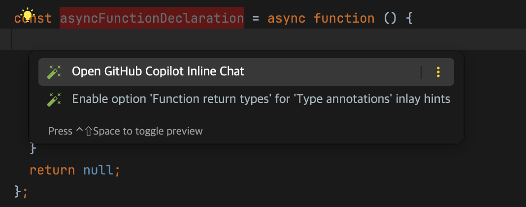Click the wand icon beside Enable option entry
The width and height of the screenshot is (526, 207).
pos(54,100)
